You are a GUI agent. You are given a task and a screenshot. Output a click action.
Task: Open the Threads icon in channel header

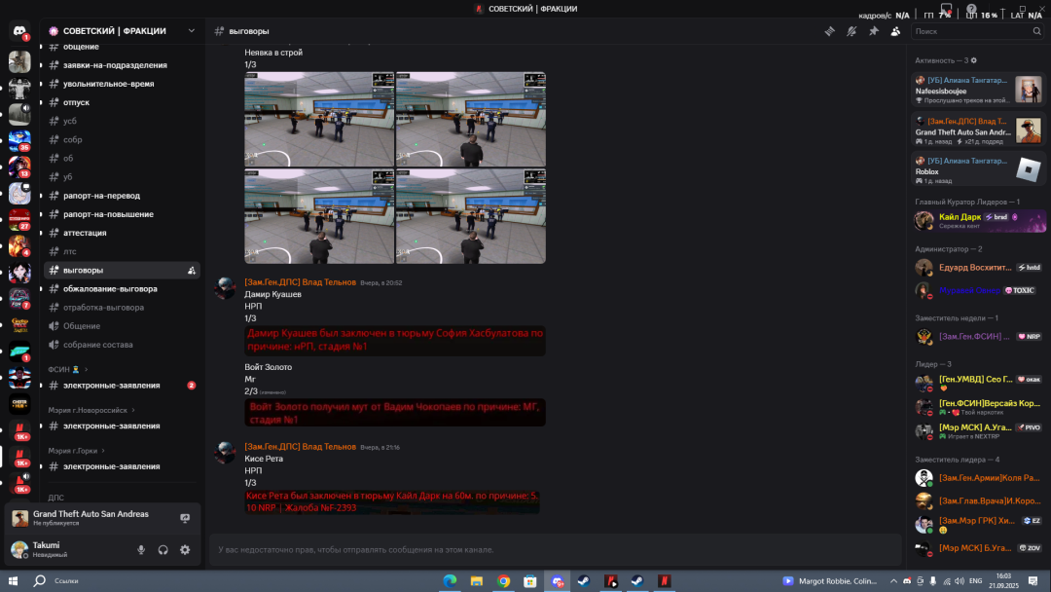pyautogui.click(x=829, y=31)
